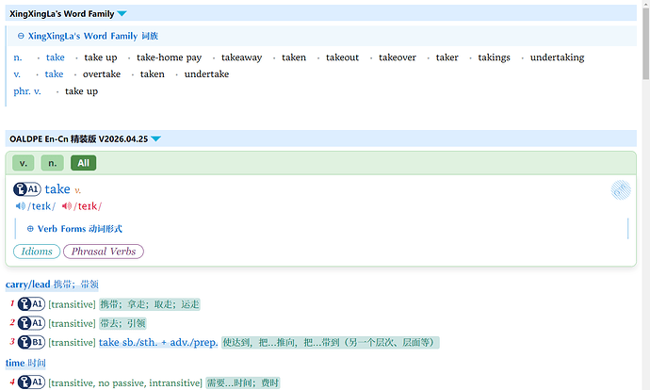Expand the Verb Forms section
Image resolution: width=650 pixels, height=390 pixels.
[x=30, y=229]
